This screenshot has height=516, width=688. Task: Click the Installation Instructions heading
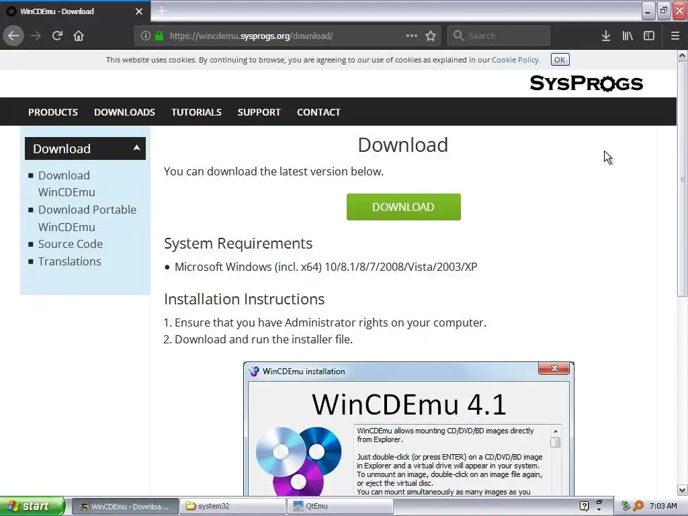245,299
